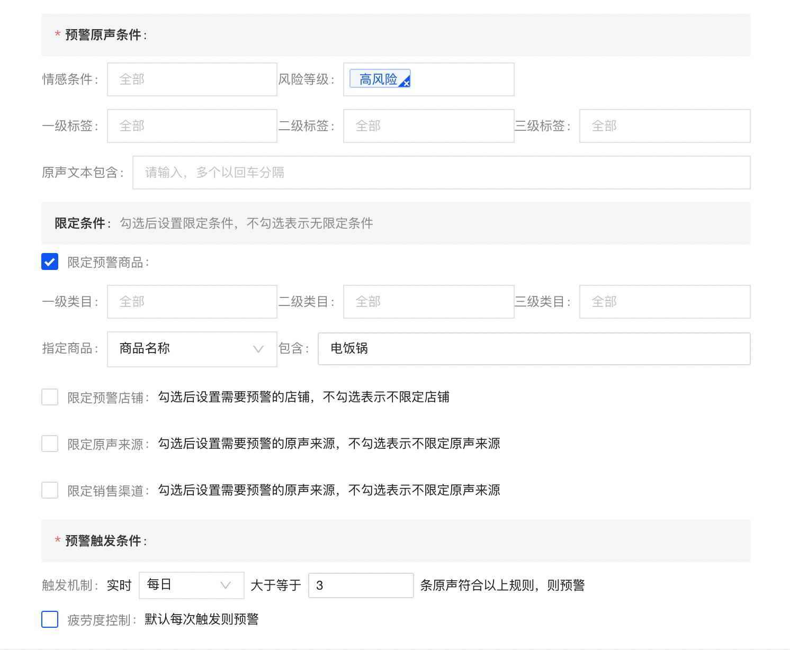This screenshot has width=790, height=650.
Task: Open the 一级类目 dropdown
Action: point(192,302)
